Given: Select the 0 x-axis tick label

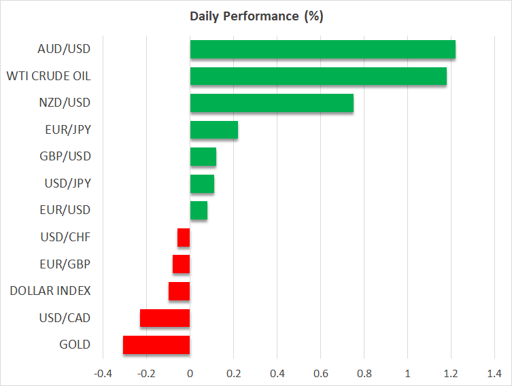Looking at the screenshot, I should click(x=190, y=373).
